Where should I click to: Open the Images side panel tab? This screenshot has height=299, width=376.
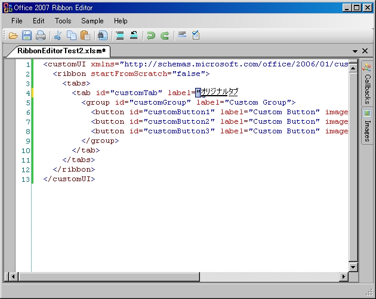[367, 126]
